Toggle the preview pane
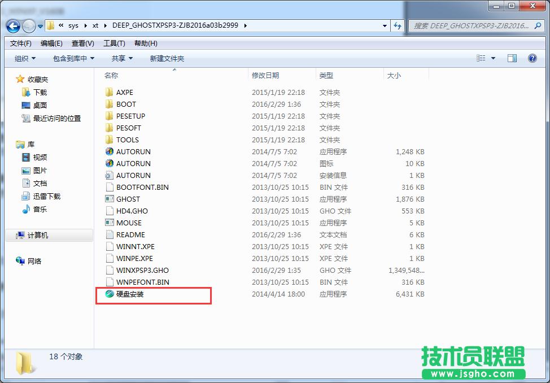The height and width of the screenshot is (383, 550). 512,58
